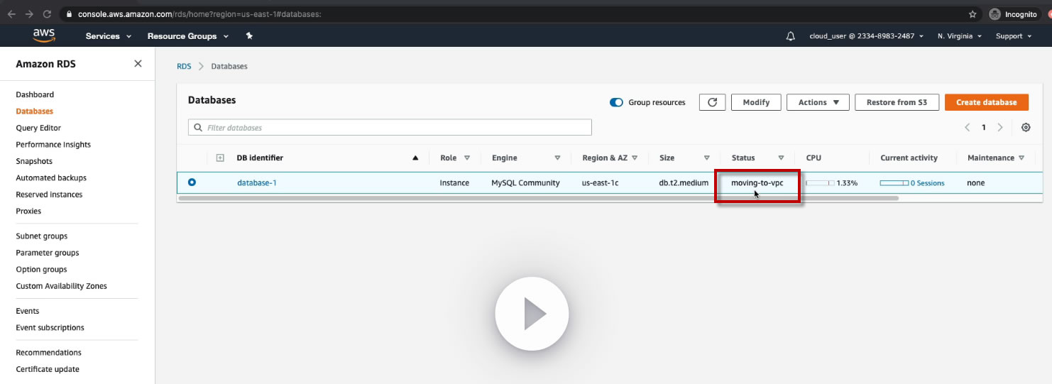The image size is (1052, 384).
Task: Click the RDS breadcrumb link
Action: pos(184,66)
